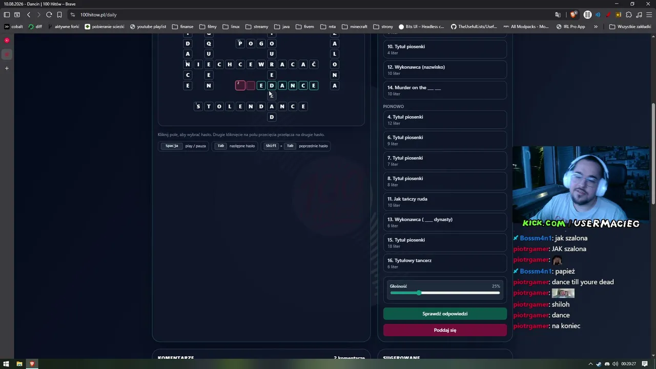Image resolution: width=656 pixels, height=369 pixels.
Task: Expand the java bookmarks folder
Action: click(282, 27)
